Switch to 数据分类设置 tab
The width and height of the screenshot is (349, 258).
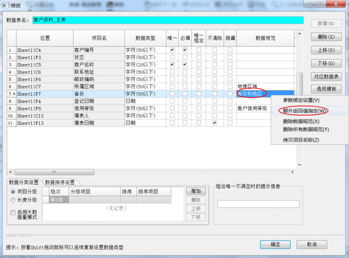pyautogui.click(x=24, y=182)
